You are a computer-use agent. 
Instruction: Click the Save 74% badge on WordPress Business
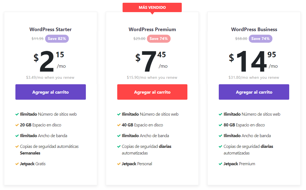[260, 39]
